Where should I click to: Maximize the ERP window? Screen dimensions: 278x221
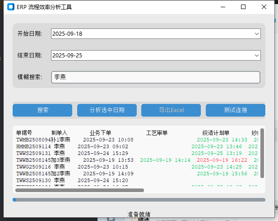243,7
